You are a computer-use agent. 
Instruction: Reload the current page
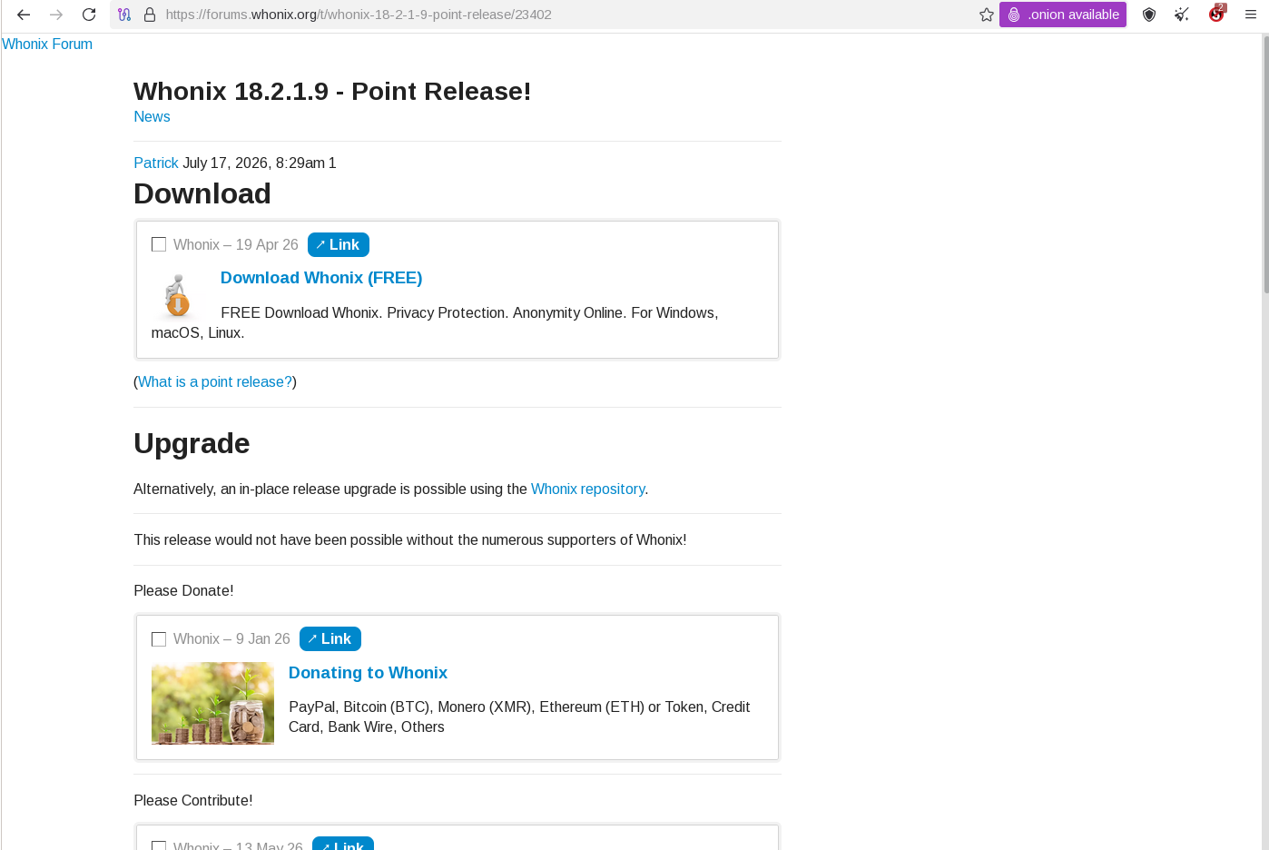pyautogui.click(x=89, y=15)
